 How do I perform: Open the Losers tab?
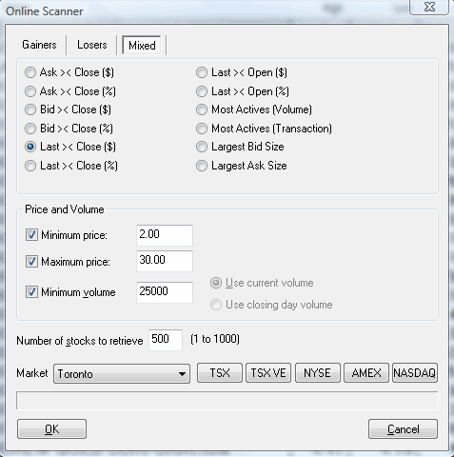click(92, 45)
